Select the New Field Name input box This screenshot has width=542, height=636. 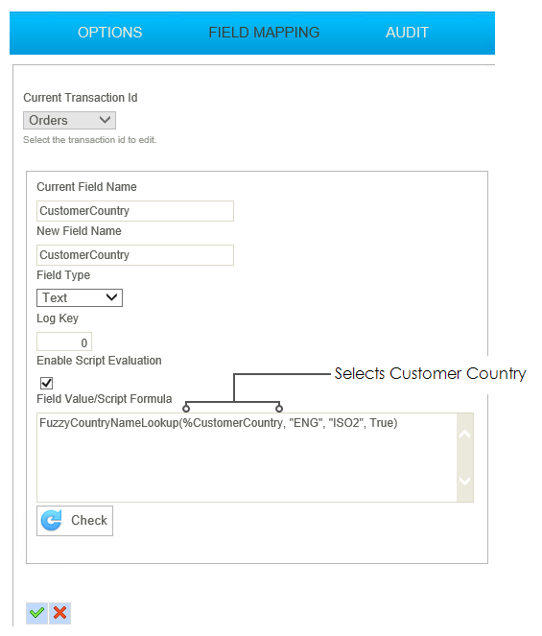pos(135,255)
